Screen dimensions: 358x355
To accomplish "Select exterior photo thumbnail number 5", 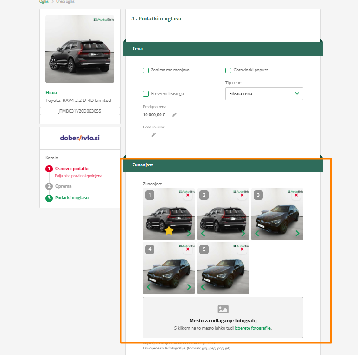I will click(x=223, y=268).
